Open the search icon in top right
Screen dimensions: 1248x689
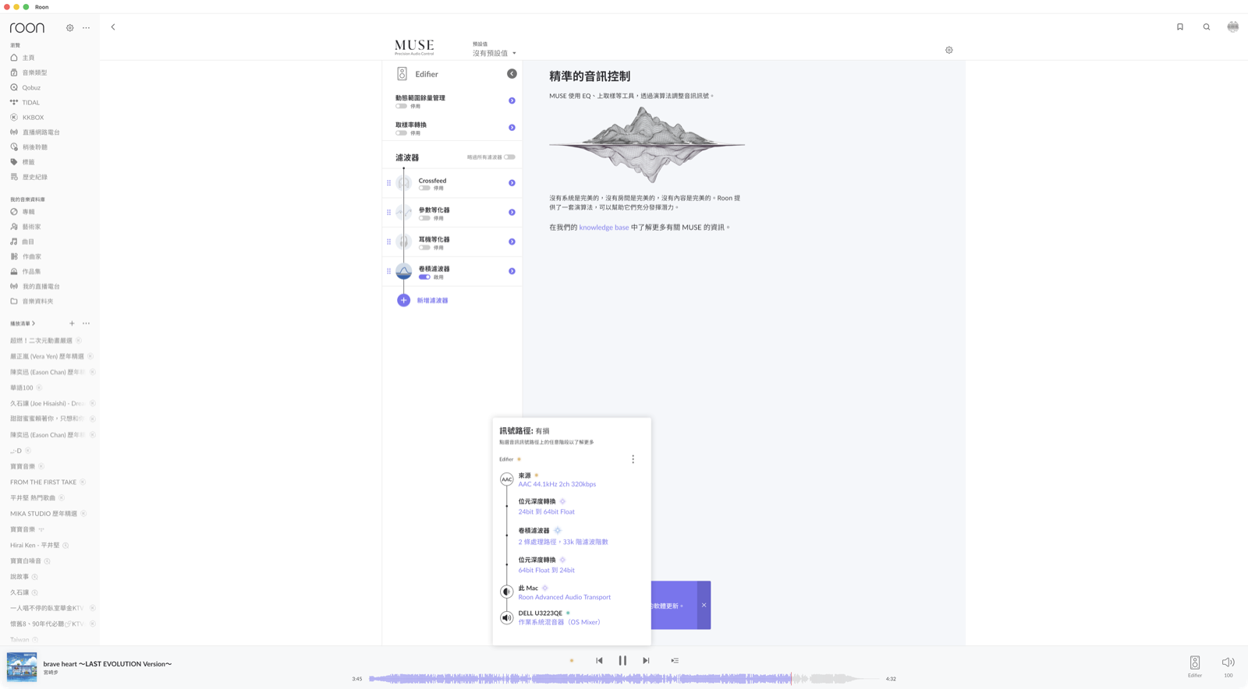[1207, 27]
